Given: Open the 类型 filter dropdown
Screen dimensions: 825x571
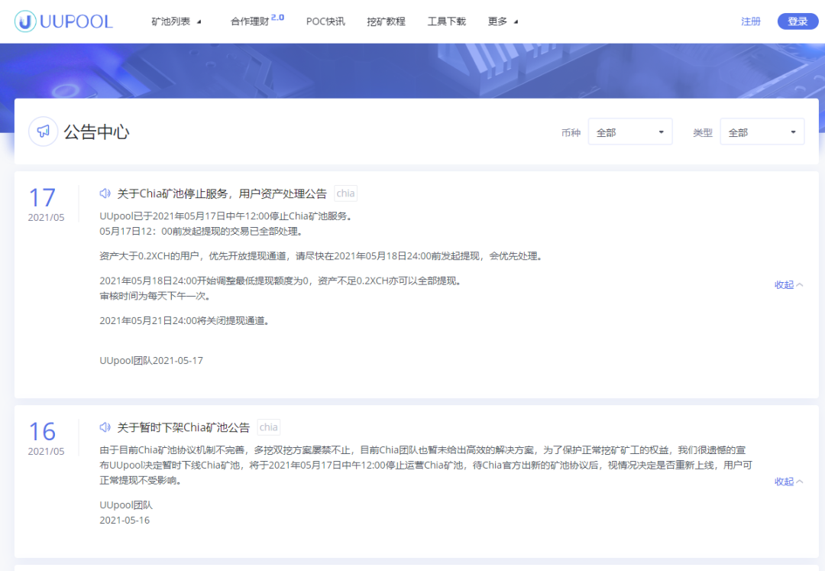Looking at the screenshot, I should click(762, 131).
